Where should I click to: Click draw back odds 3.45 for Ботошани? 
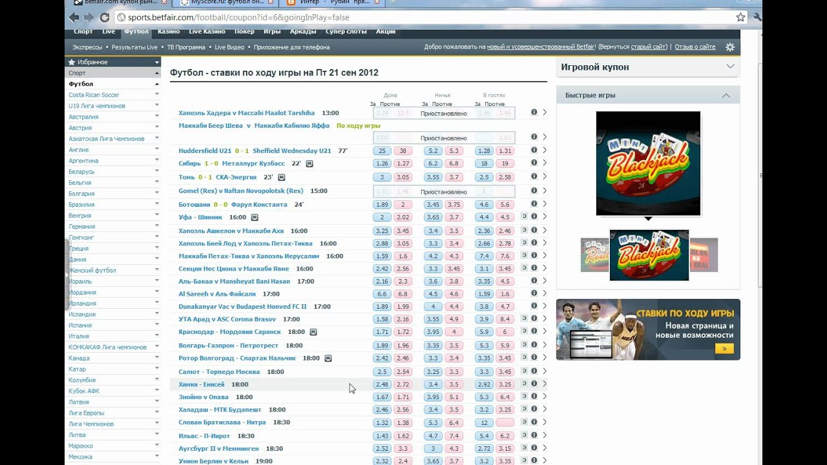point(433,204)
